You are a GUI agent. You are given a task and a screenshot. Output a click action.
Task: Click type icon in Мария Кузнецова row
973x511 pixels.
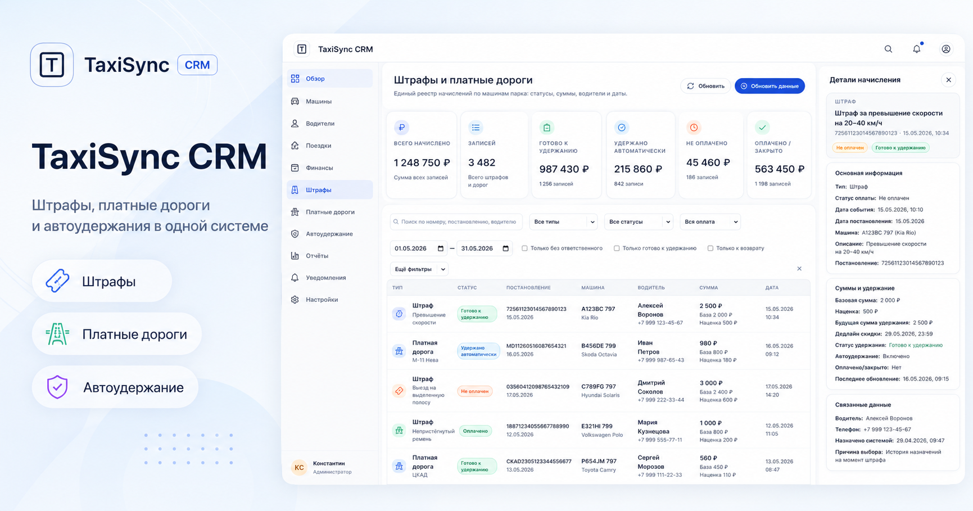point(399,430)
